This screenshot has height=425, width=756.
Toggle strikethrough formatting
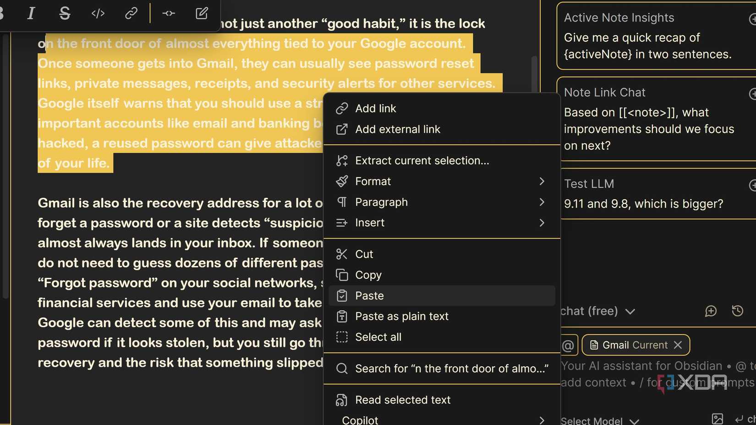click(65, 14)
